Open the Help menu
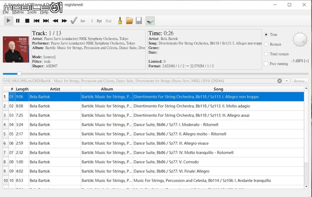This screenshot has height=197, width=312. (44, 12)
